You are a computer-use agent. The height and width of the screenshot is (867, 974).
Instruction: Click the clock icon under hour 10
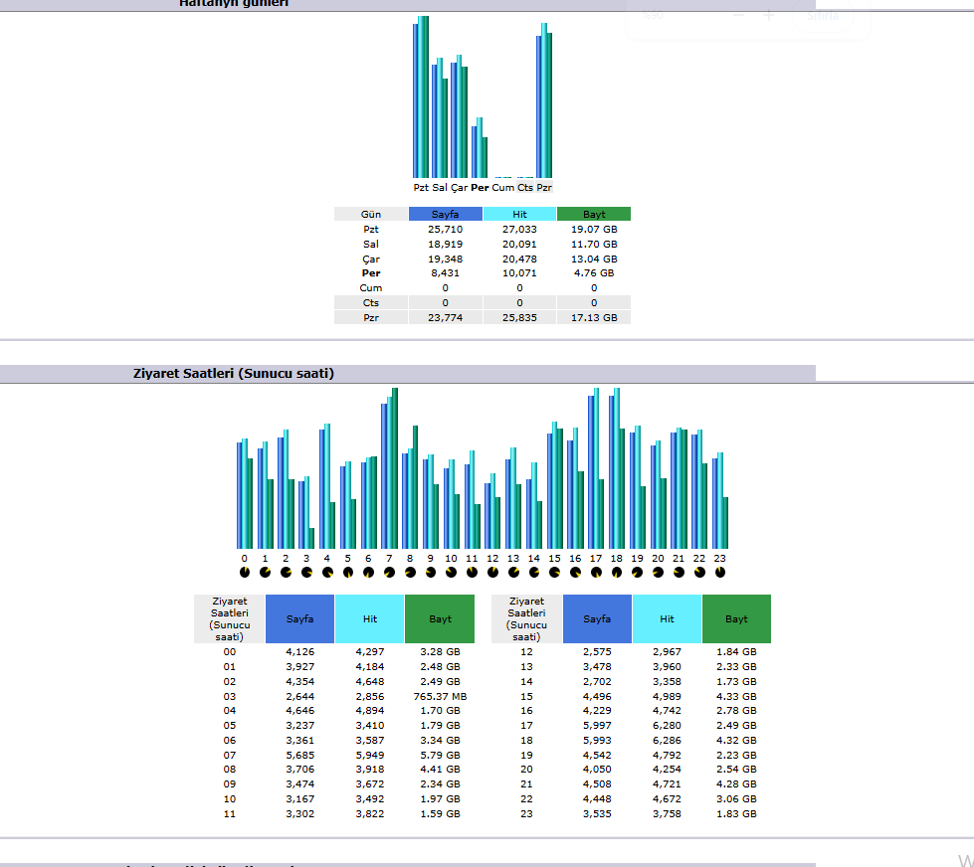point(451,573)
